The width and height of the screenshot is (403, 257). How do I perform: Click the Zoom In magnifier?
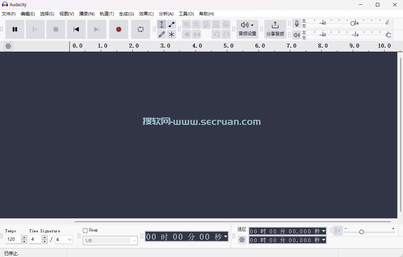(x=187, y=25)
